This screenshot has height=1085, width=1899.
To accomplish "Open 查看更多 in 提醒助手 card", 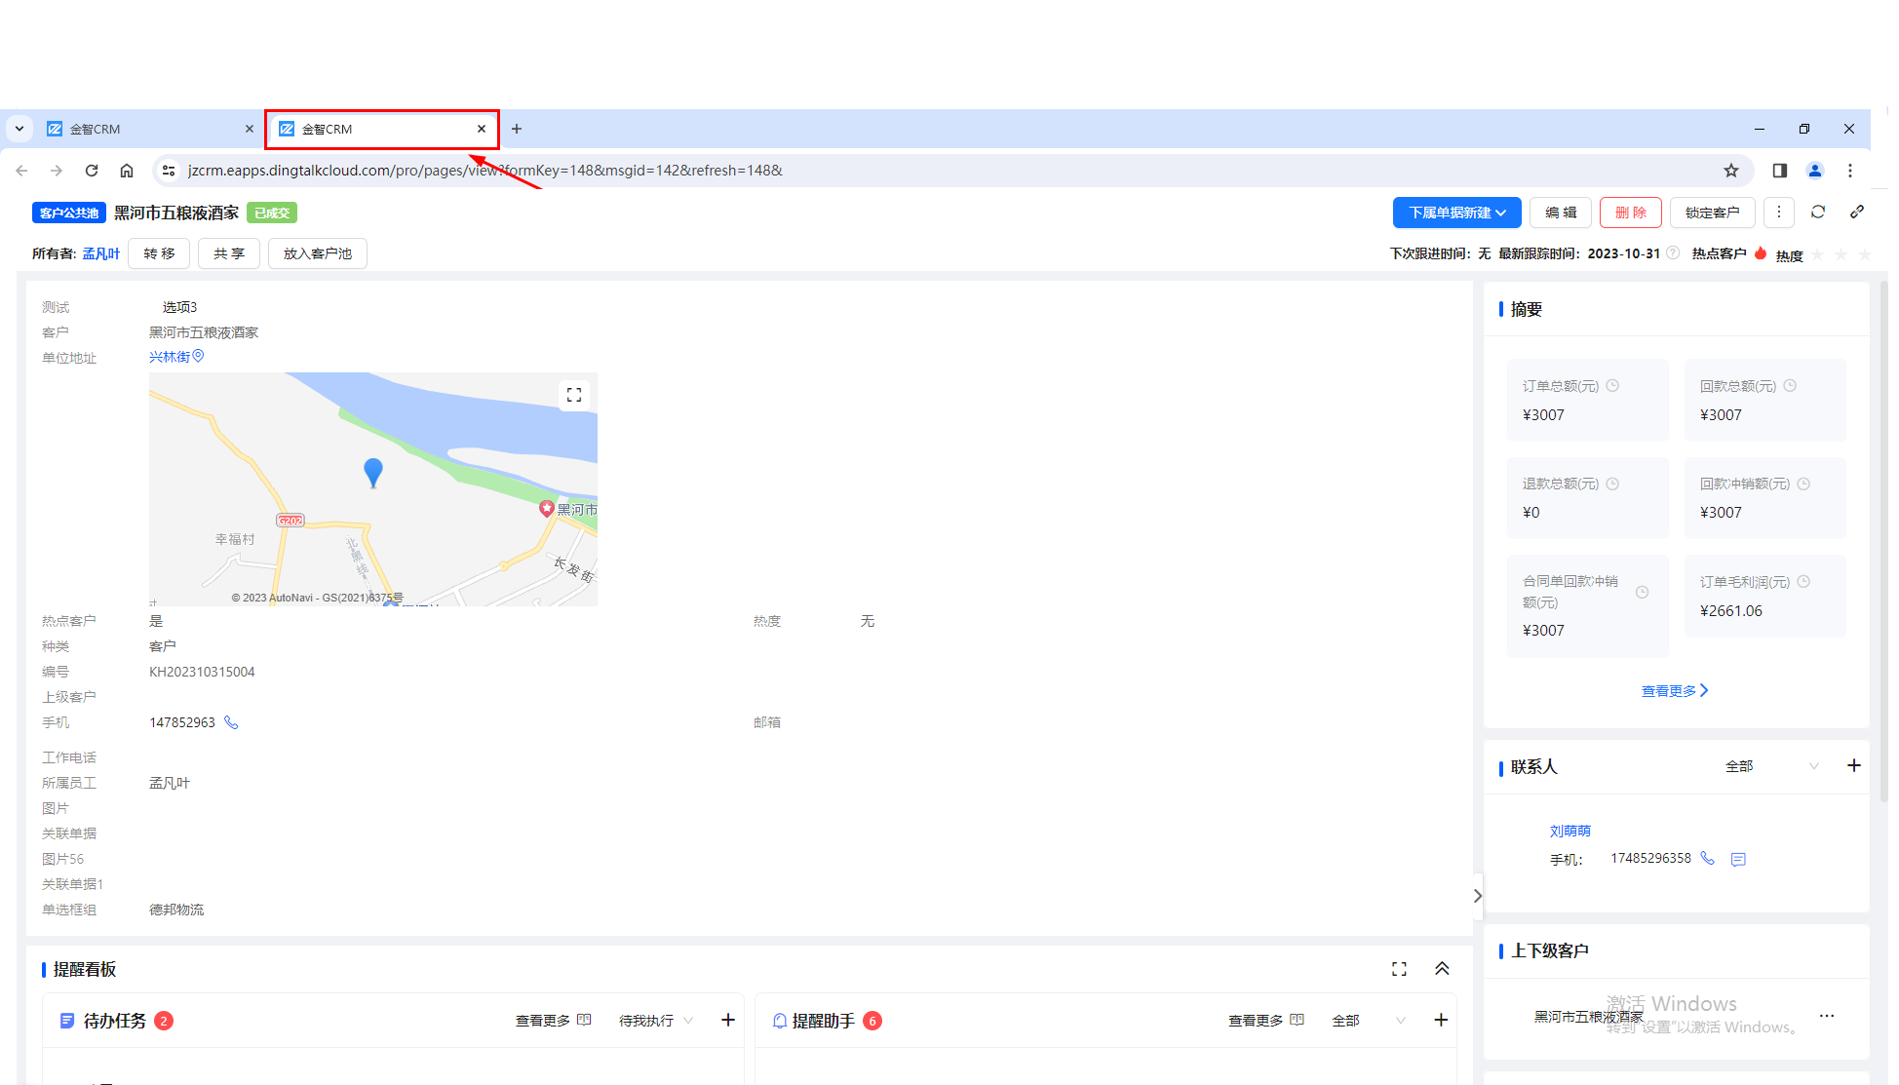I will click(x=1265, y=1021).
